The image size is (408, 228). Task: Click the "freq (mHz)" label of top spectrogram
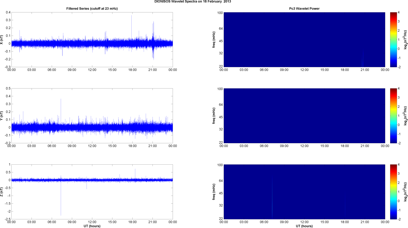[214, 40]
